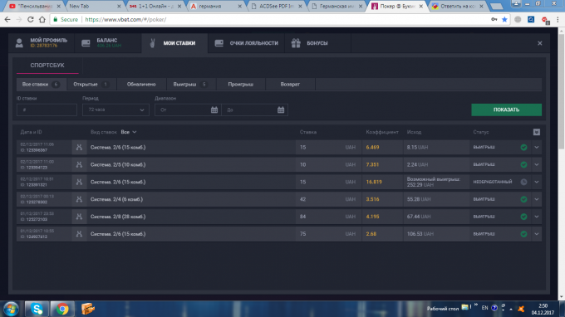Viewport: 565px width, 317px height.
Task: Expand details of bet ID 123391321
Action: coord(537,182)
